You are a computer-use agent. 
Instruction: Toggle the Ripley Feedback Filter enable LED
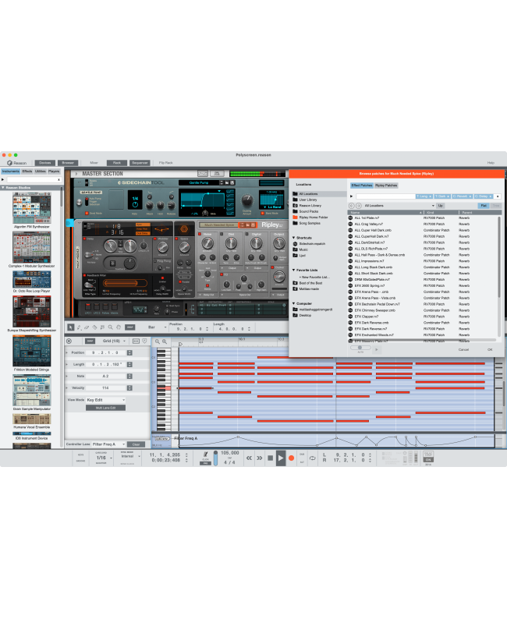point(84,275)
